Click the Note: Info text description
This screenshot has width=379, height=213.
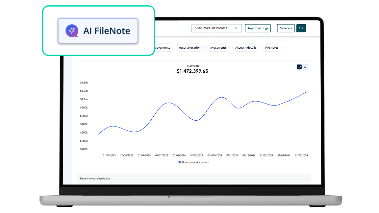[95, 178]
